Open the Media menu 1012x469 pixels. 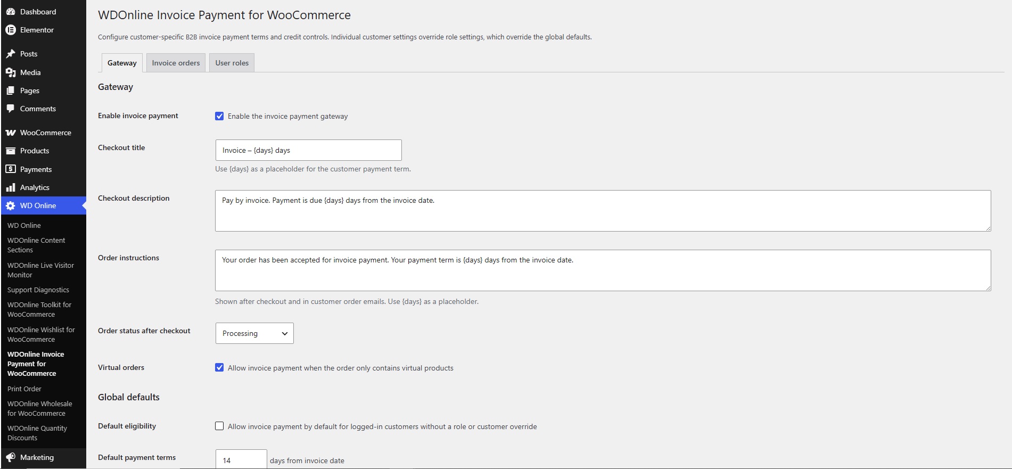43,72
